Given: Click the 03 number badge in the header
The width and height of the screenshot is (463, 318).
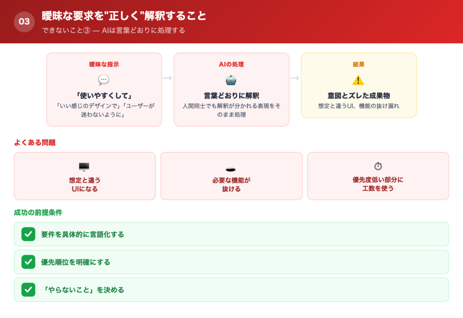Looking at the screenshot, I should 24,20.
